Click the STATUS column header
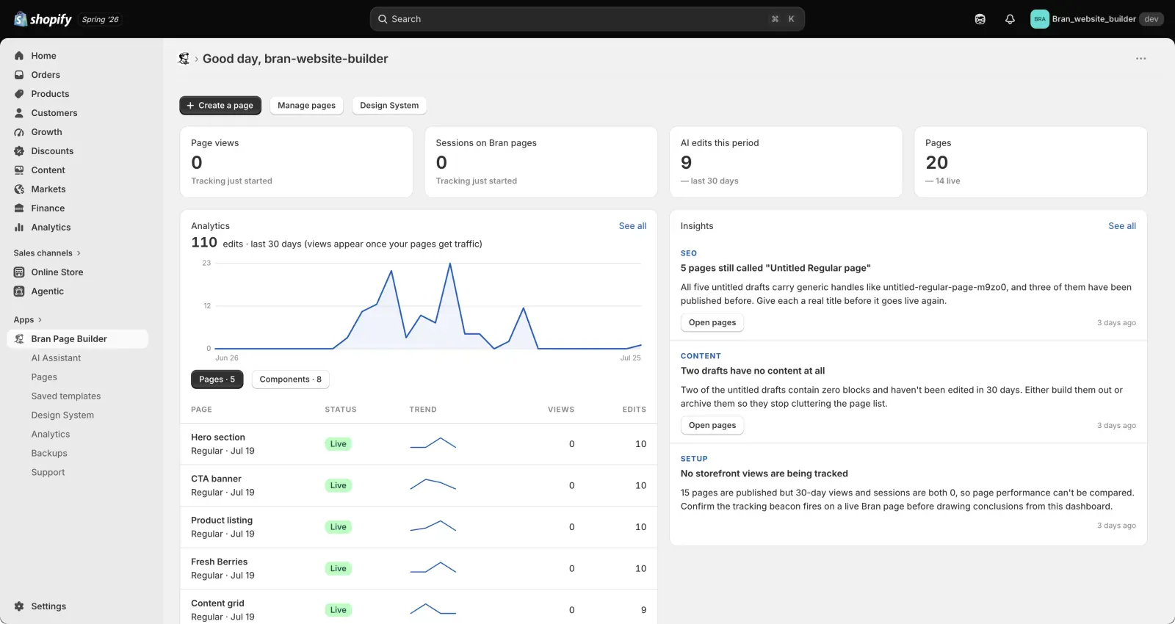The width and height of the screenshot is (1175, 624). tap(341, 410)
